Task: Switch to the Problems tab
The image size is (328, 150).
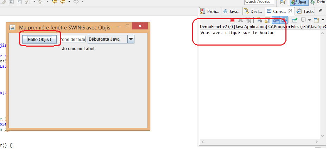Action: [210, 11]
